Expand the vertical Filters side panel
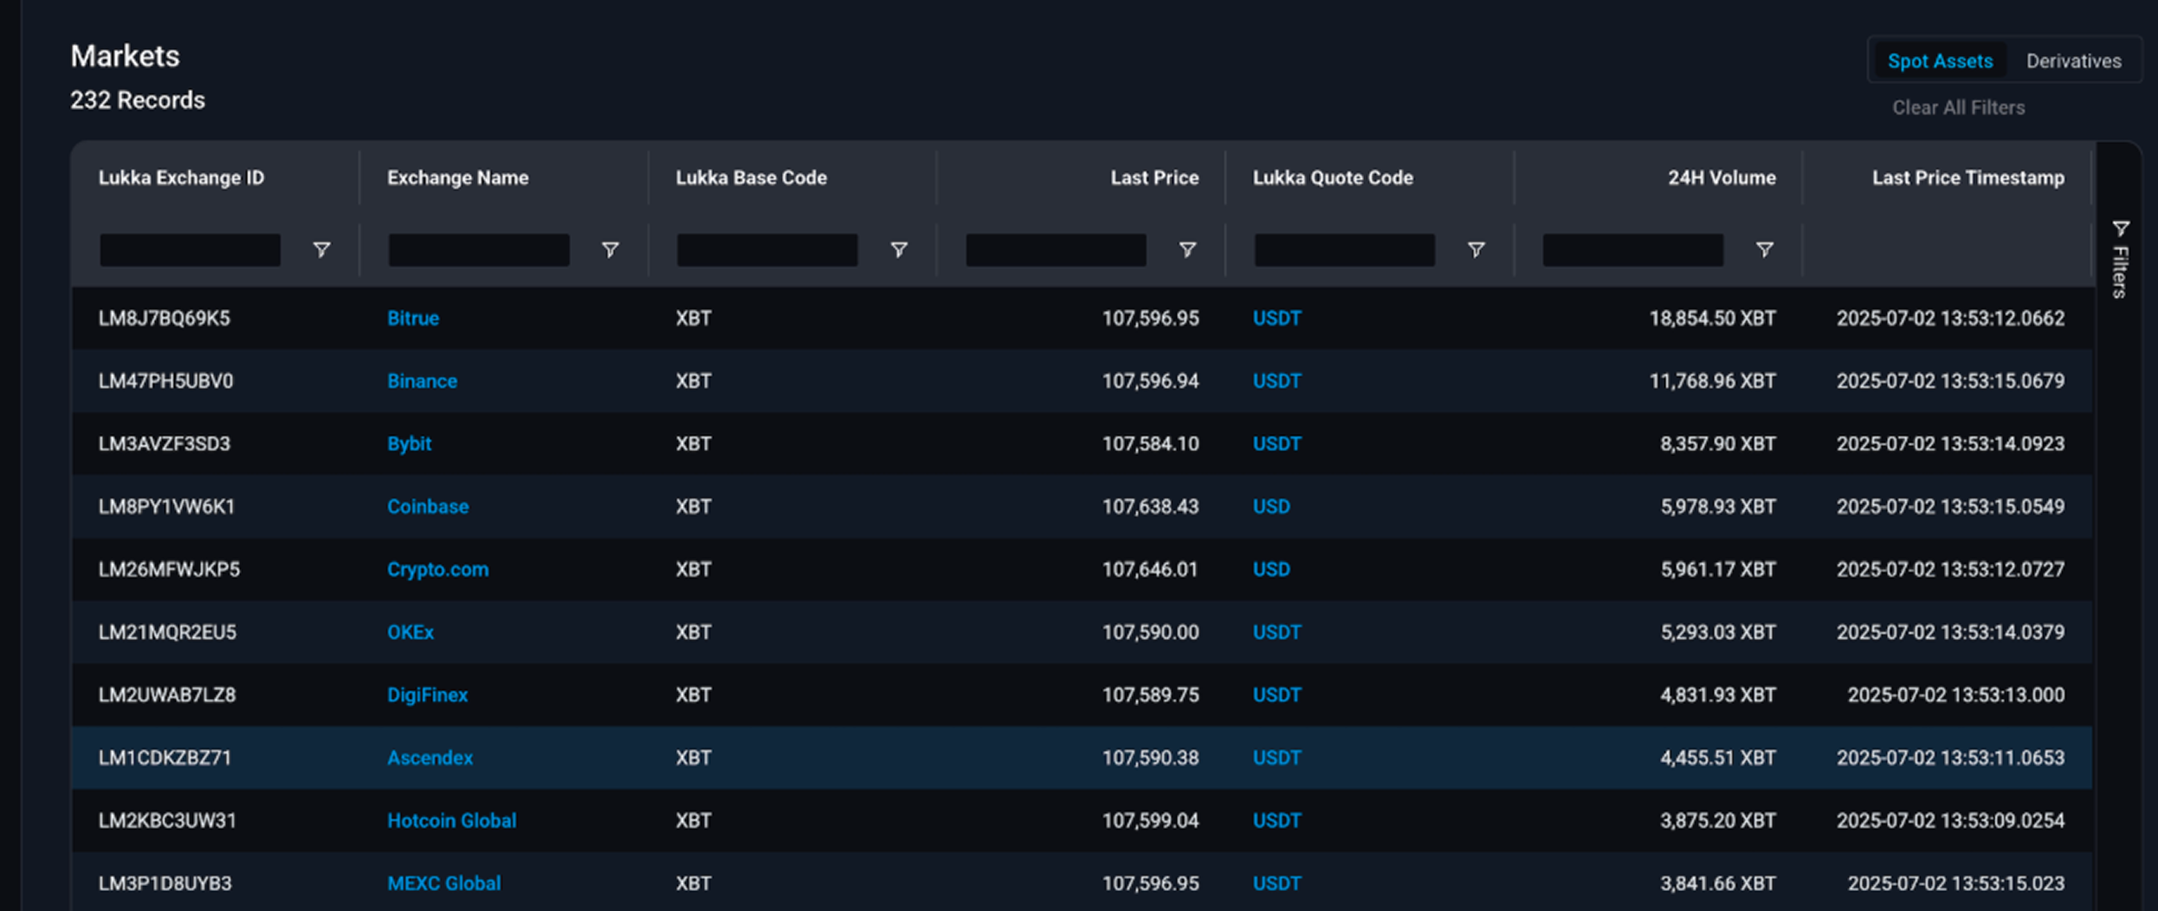 coord(2121,259)
